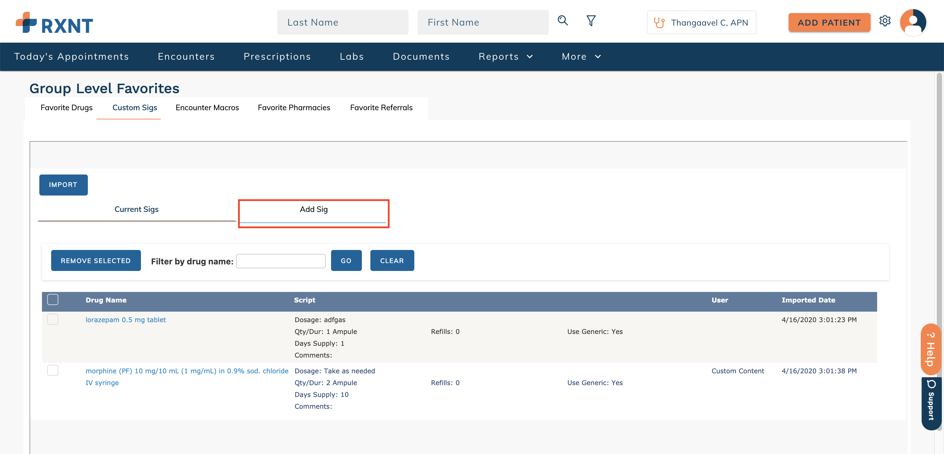Open settings gear icon

885,21
